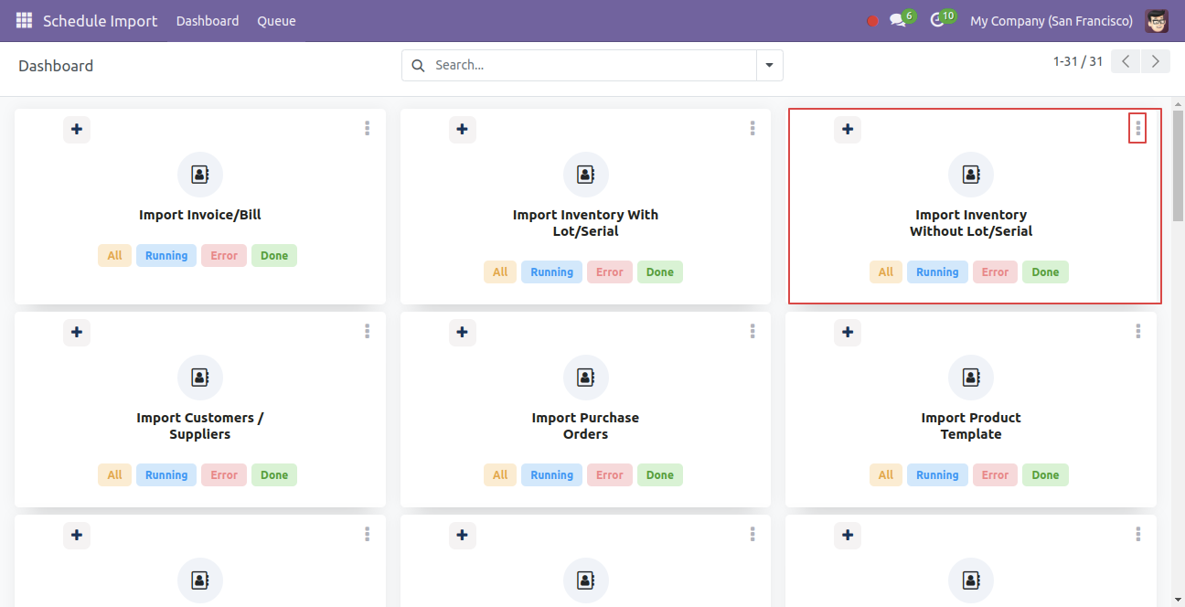
Task: Click plus icon on Import Purchase Orders card
Action: pos(463,333)
